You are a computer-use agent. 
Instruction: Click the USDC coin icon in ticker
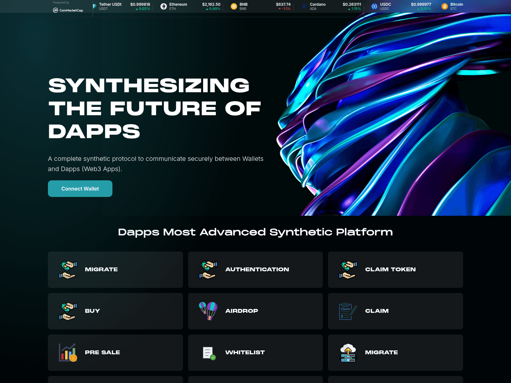pos(374,6)
